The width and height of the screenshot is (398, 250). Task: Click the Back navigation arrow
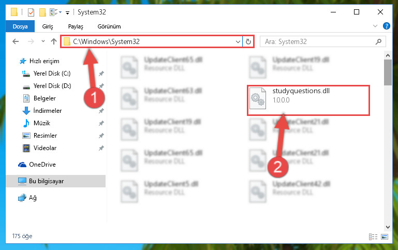click(16, 41)
